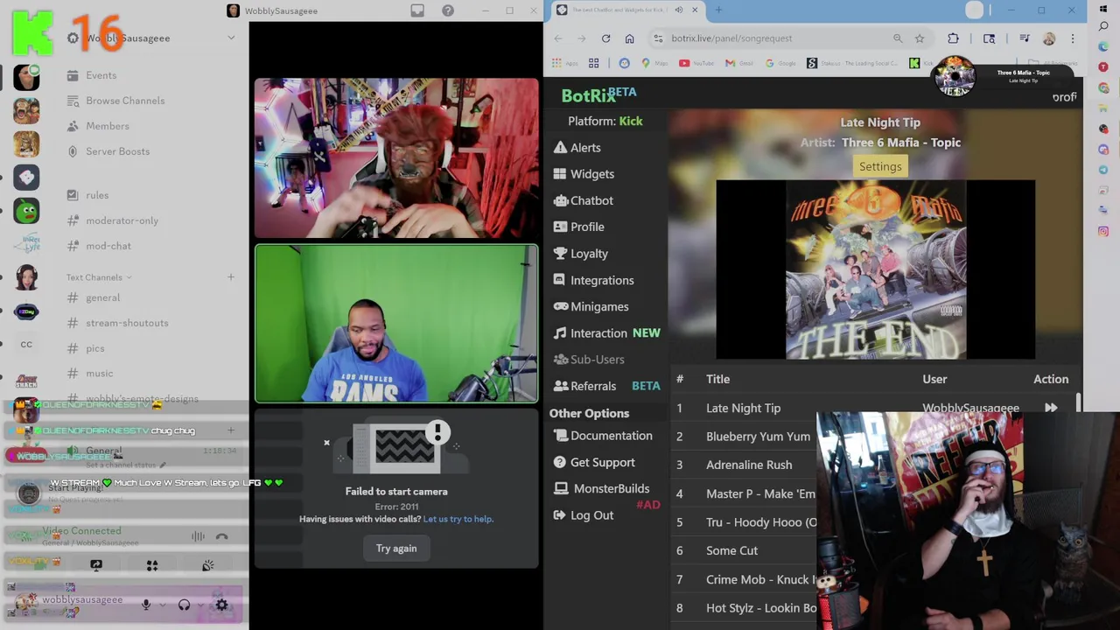The image size is (1120, 630).
Task: Share your screen in Discord voice
Action: (96, 565)
